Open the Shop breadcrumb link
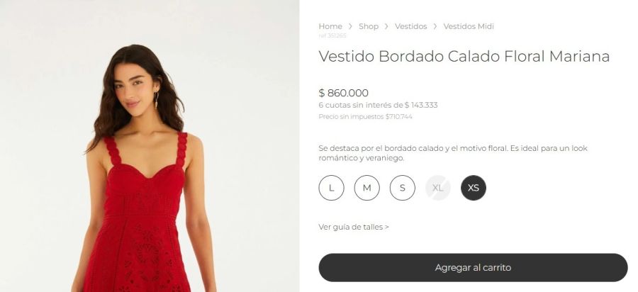Image resolution: width=638 pixels, height=292 pixels. click(368, 26)
